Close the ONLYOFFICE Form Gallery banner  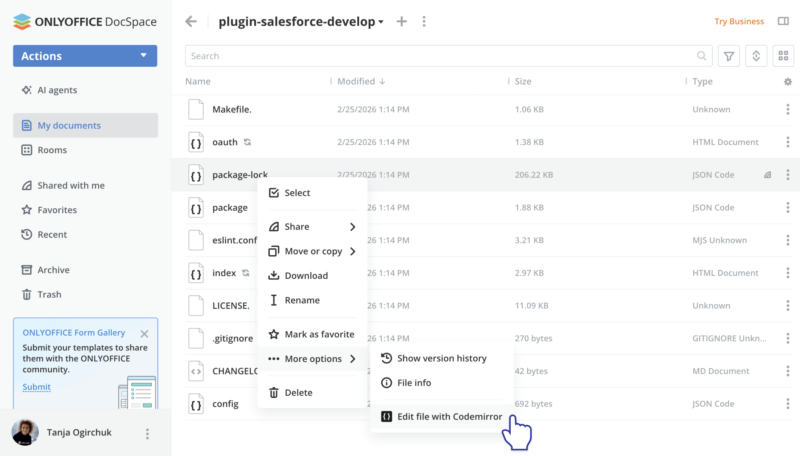coord(144,334)
